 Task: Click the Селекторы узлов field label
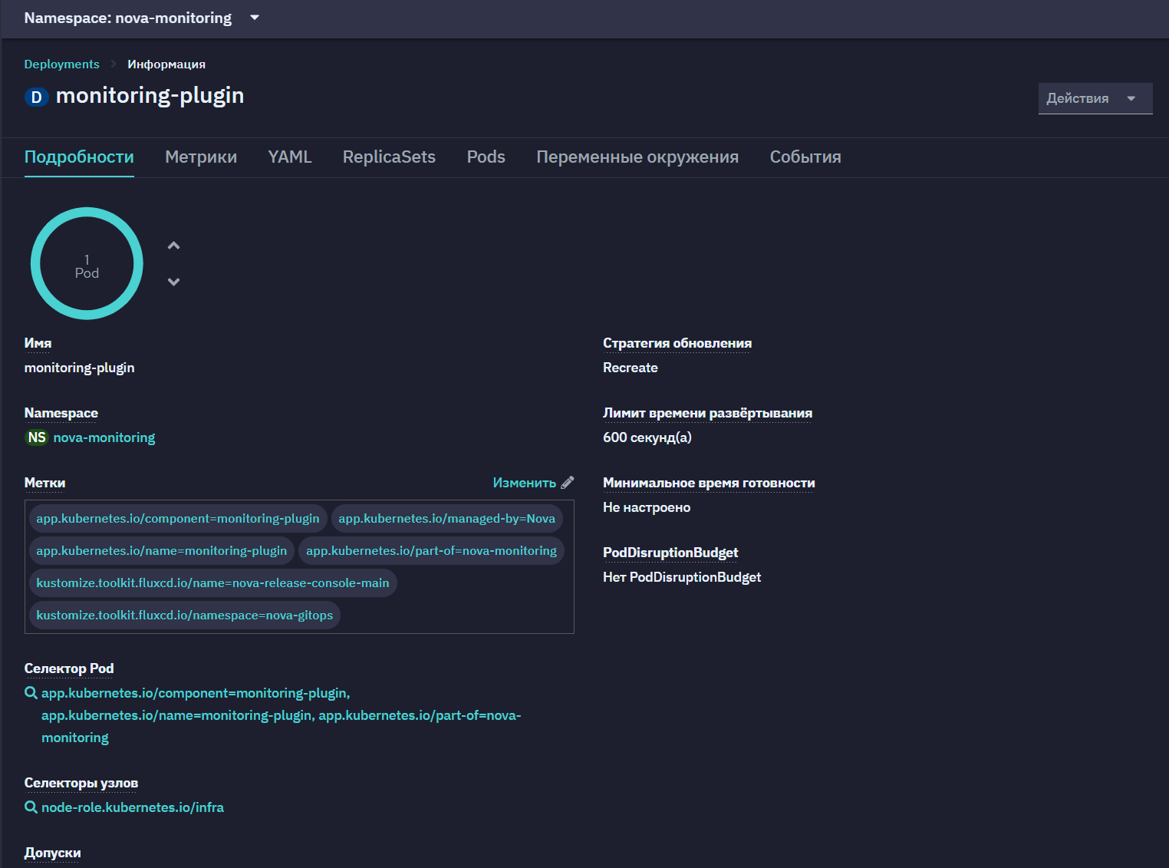click(81, 783)
